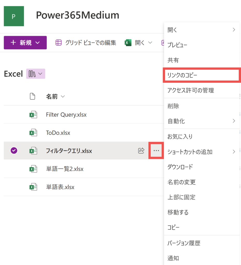The width and height of the screenshot is (241, 265).
Task: Click the share icon on フィルタークエリ.xlsx row
Action: pyautogui.click(x=141, y=151)
